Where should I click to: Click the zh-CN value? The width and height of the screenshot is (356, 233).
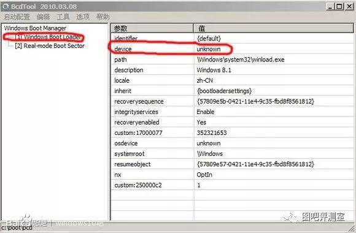(205, 80)
